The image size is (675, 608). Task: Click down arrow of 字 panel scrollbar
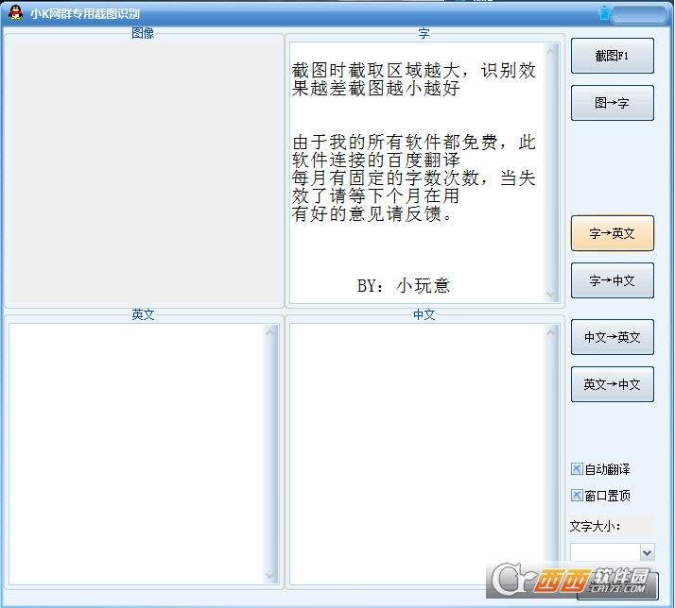pyautogui.click(x=550, y=295)
